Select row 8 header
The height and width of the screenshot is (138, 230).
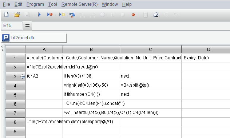click(x=15, y=122)
